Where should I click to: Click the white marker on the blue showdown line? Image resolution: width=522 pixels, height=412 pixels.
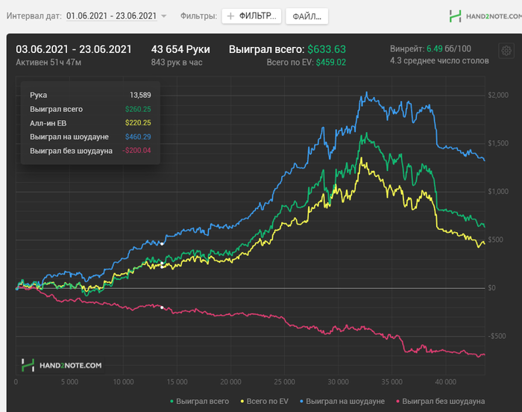point(162,244)
